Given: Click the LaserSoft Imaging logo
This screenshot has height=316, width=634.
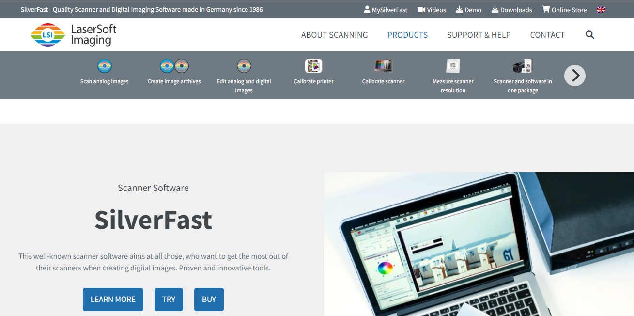Looking at the screenshot, I should click(x=74, y=35).
